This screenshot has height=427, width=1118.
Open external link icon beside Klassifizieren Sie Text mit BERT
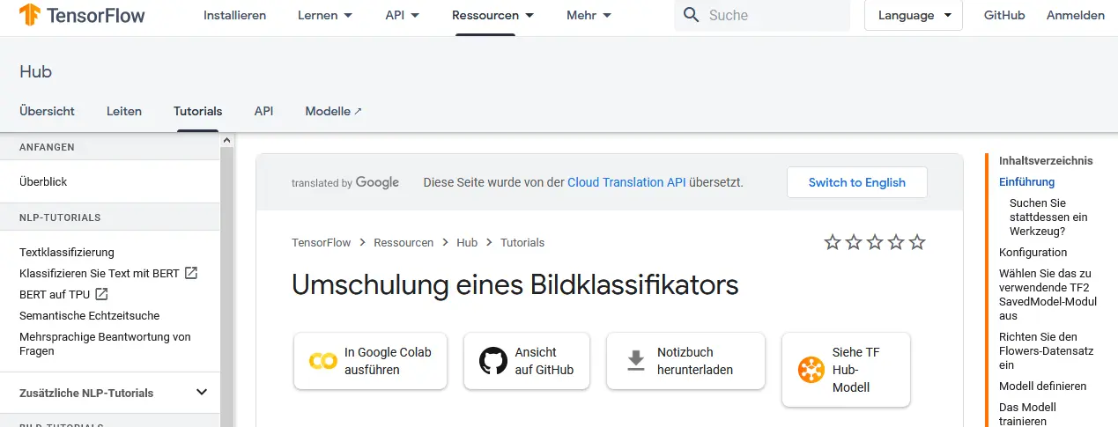[x=191, y=273]
